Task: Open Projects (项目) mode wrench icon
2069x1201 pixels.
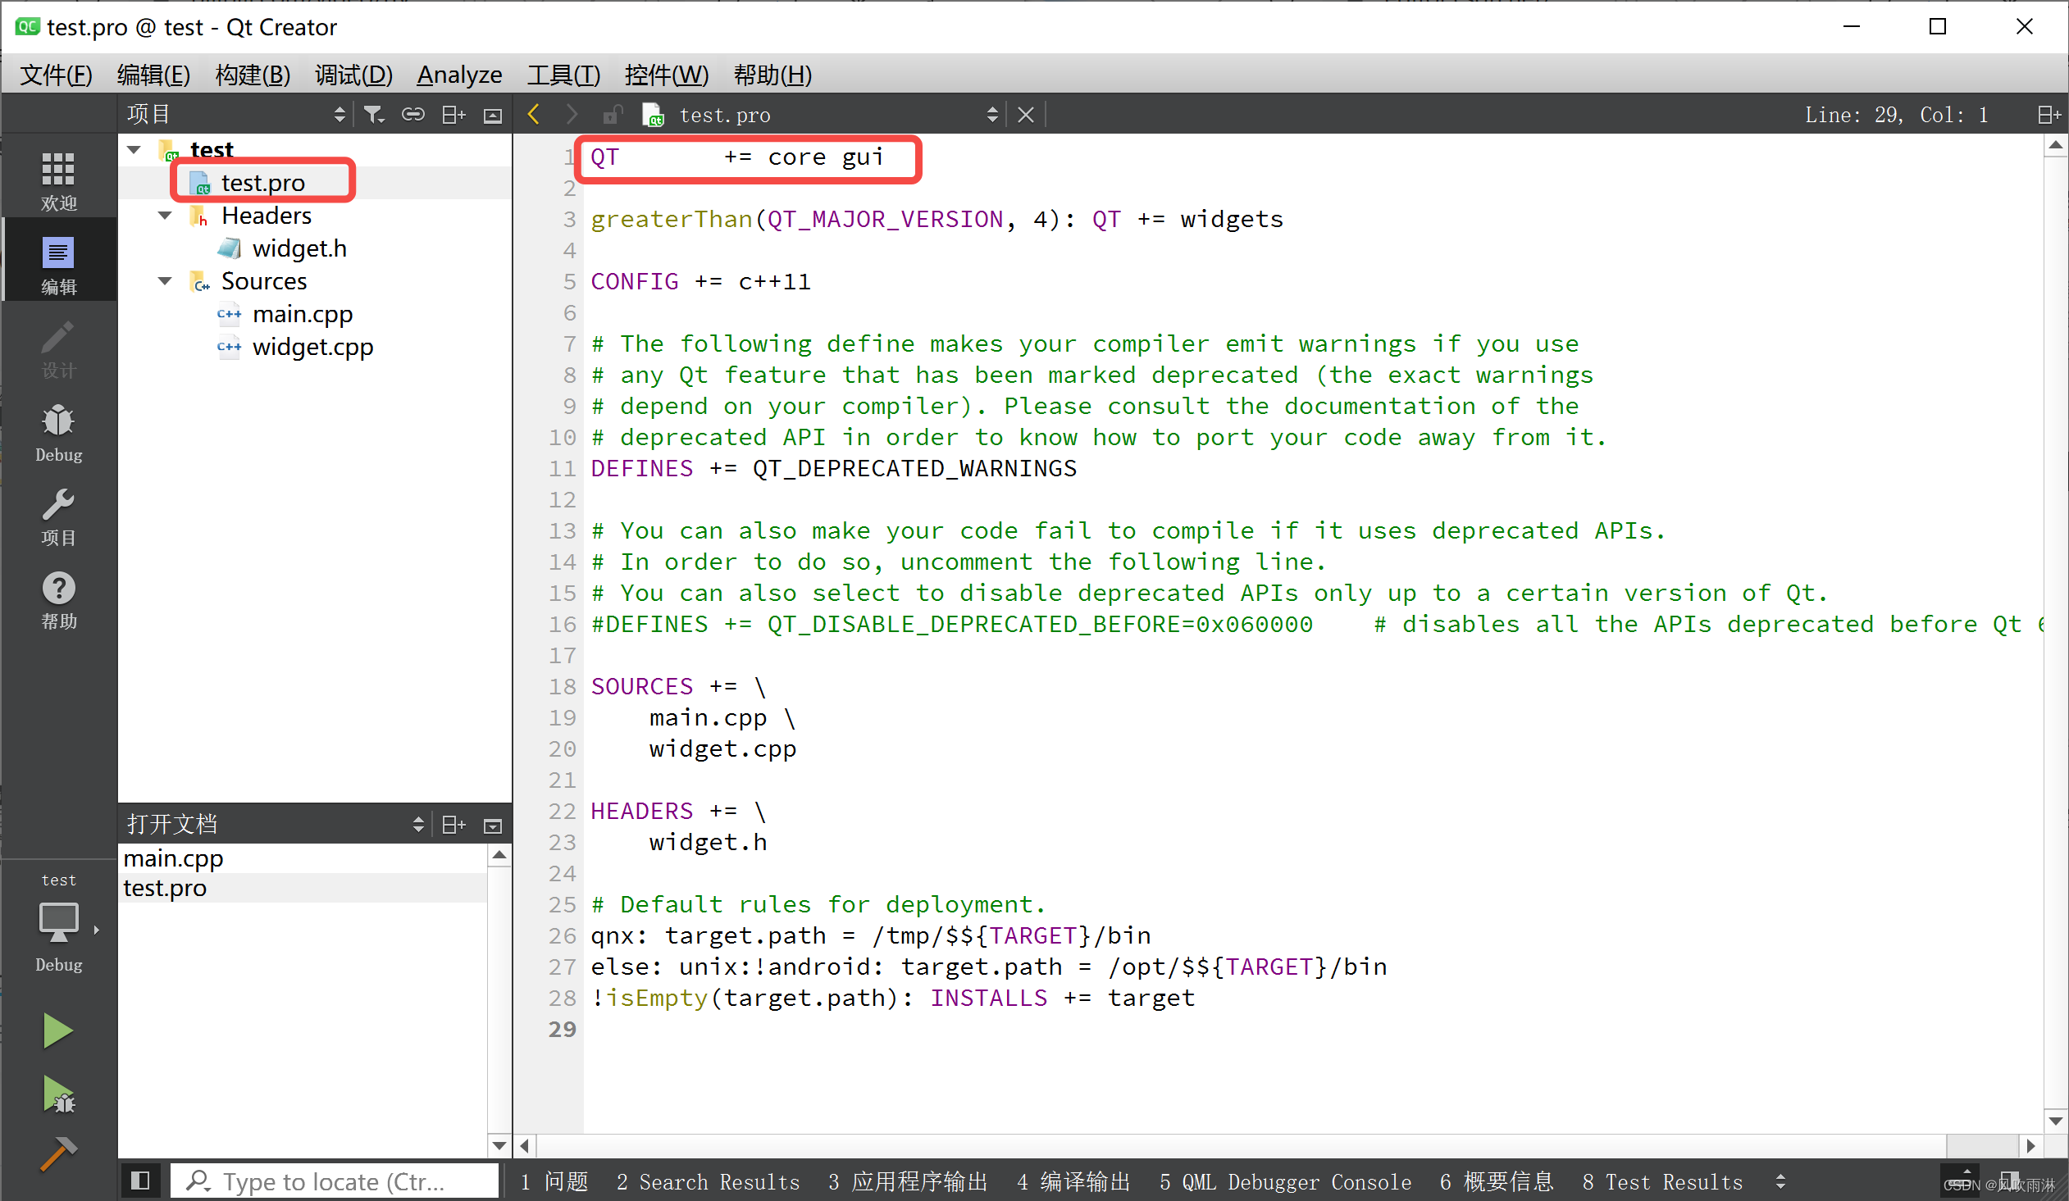Action: coord(58,516)
